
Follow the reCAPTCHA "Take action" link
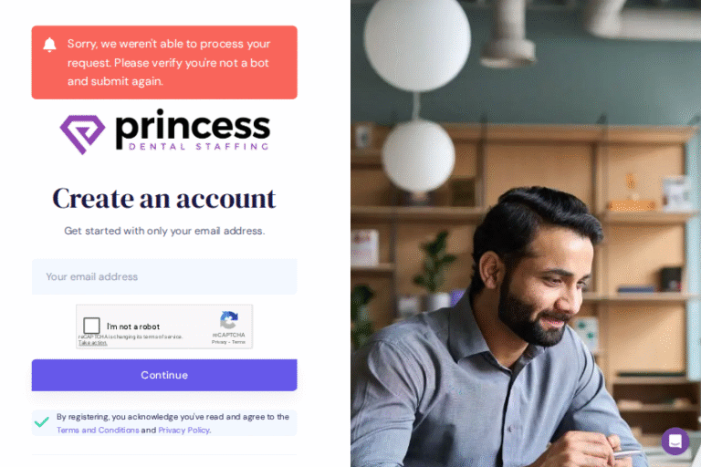click(x=92, y=343)
